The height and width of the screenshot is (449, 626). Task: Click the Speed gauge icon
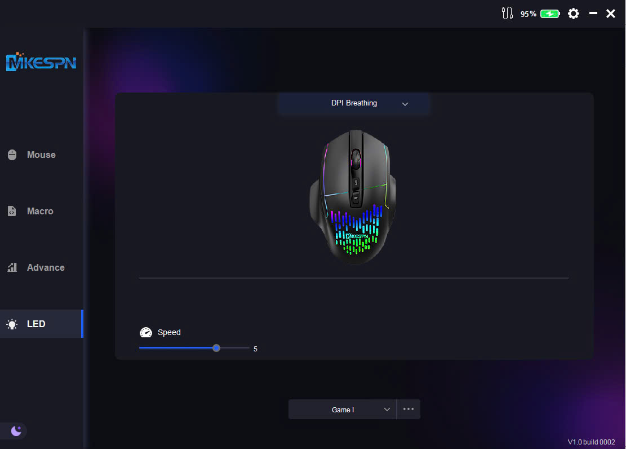pyautogui.click(x=146, y=332)
